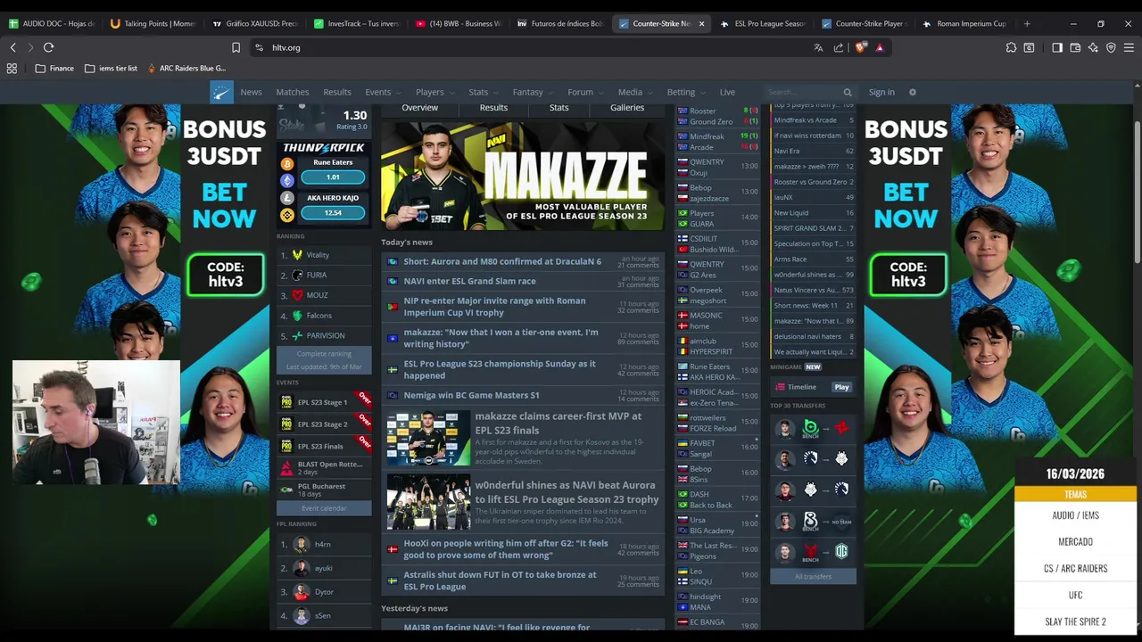Viewport: 1142px width, 642px height.
Task: Click the HLTV search input field
Action: 803,92
